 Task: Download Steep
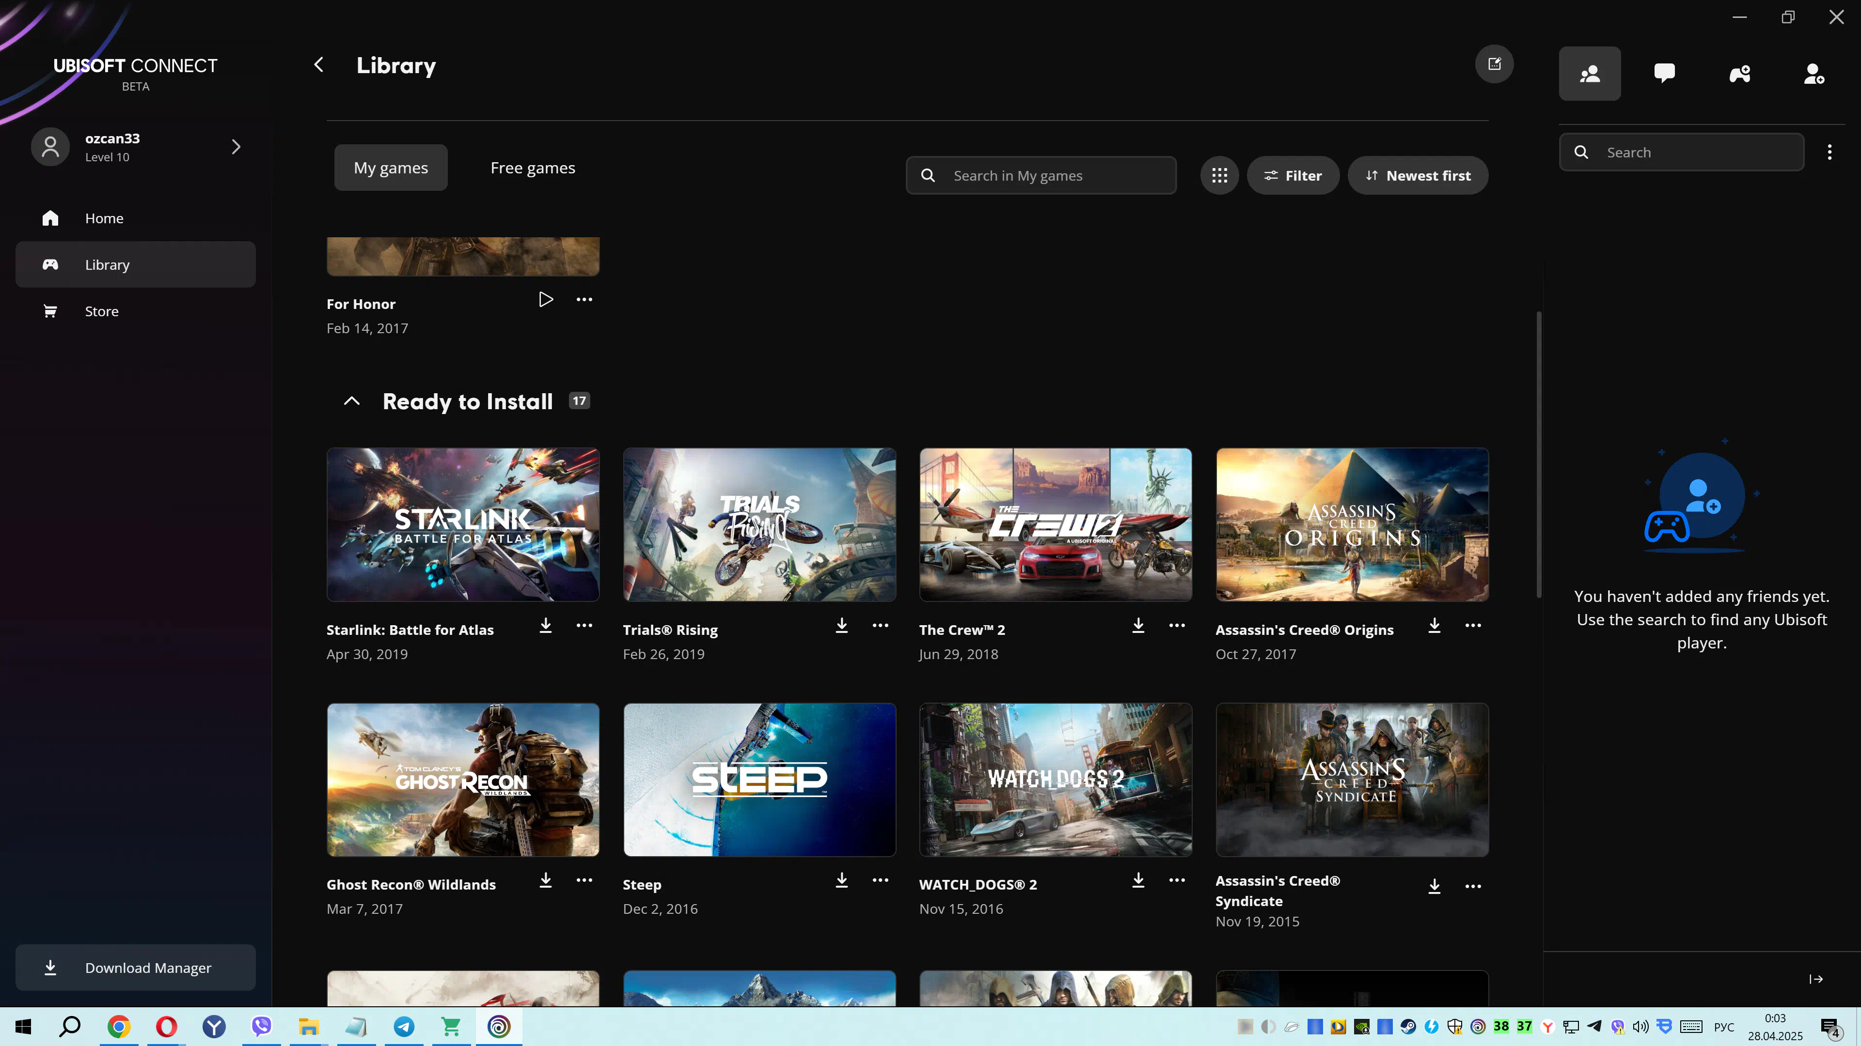pyautogui.click(x=842, y=880)
